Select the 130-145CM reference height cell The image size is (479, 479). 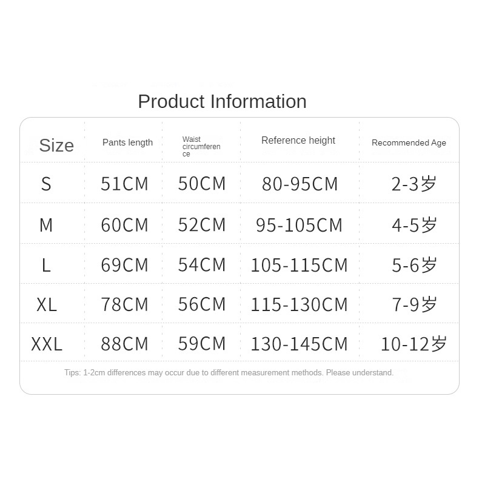pyautogui.click(x=300, y=344)
